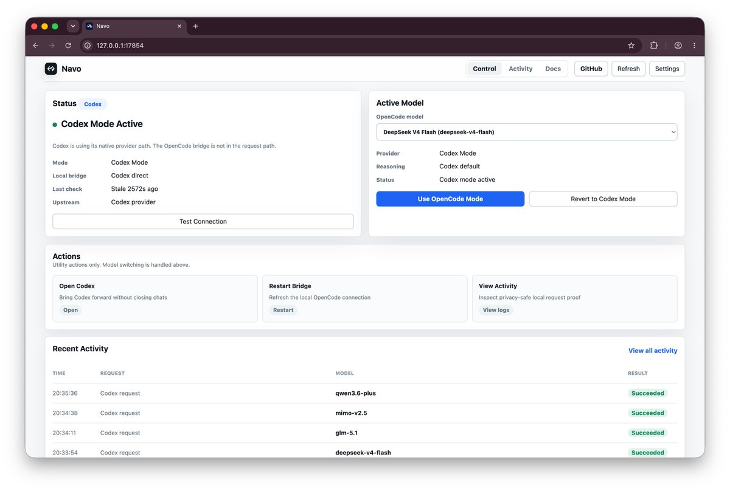The image size is (730, 491).
Task: Click the browser forward arrow
Action: pos(52,46)
